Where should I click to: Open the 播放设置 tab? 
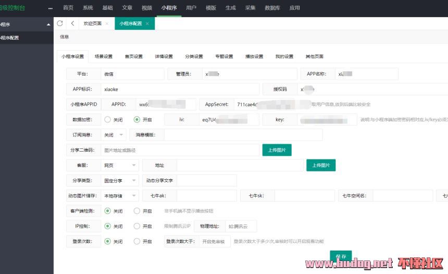254,56
